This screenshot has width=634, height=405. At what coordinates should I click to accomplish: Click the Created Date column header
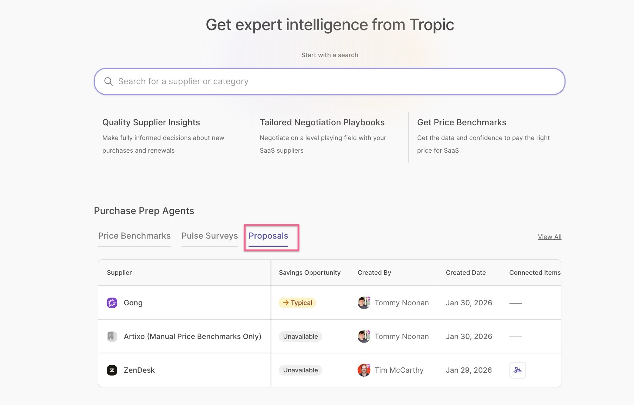pos(465,273)
